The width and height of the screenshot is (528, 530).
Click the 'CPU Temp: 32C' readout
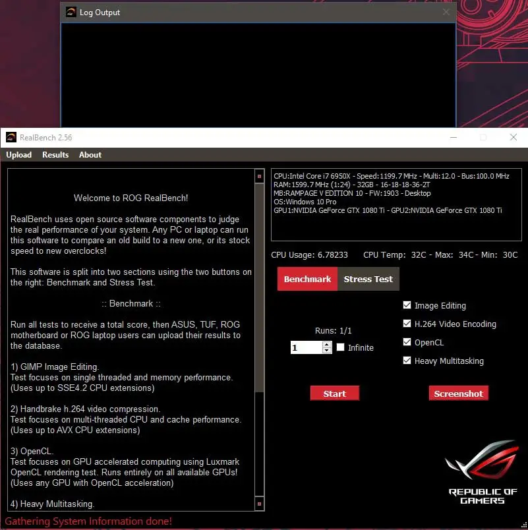pyautogui.click(x=395, y=255)
